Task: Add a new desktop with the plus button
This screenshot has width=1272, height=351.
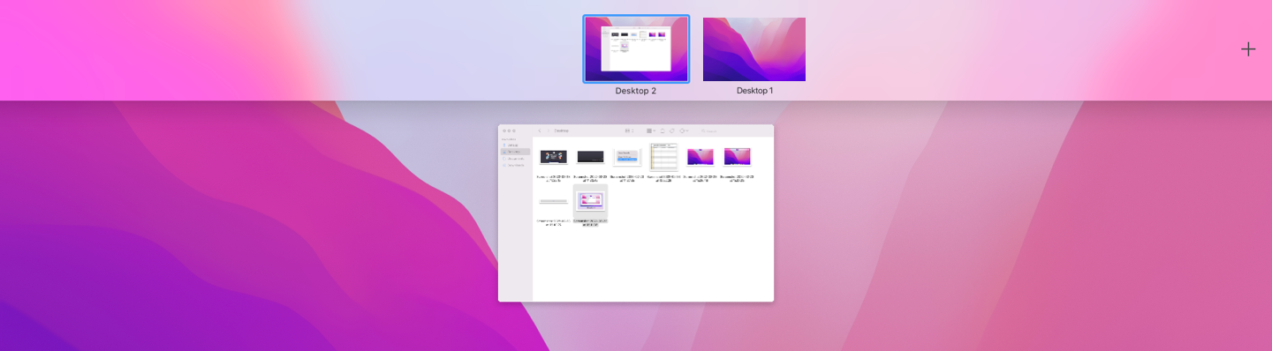Action: point(1247,49)
